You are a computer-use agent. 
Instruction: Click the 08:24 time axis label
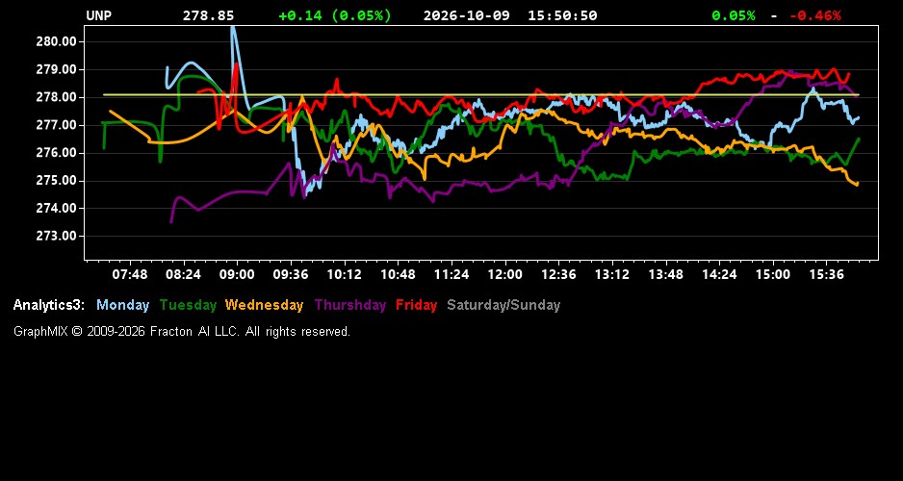tap(183, 274)
